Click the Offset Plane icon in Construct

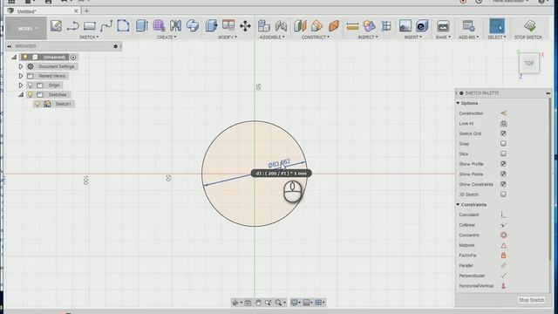[300, 26]
